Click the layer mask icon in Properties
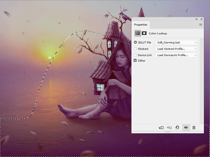Screen dimensions: 210x157 tap(144, 33)
